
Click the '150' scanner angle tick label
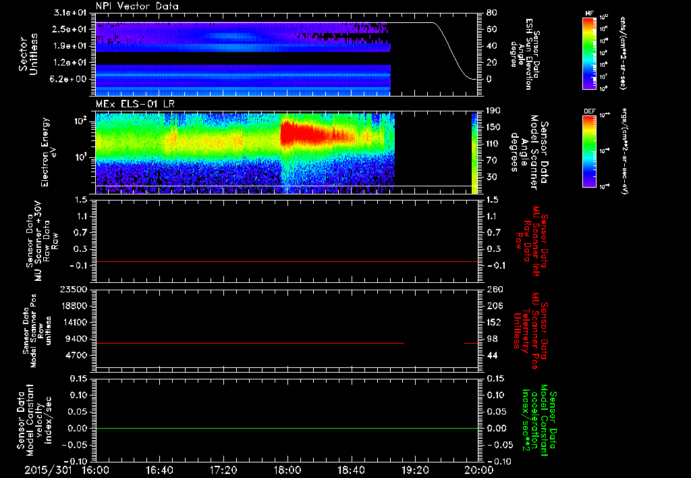point(494,127)
